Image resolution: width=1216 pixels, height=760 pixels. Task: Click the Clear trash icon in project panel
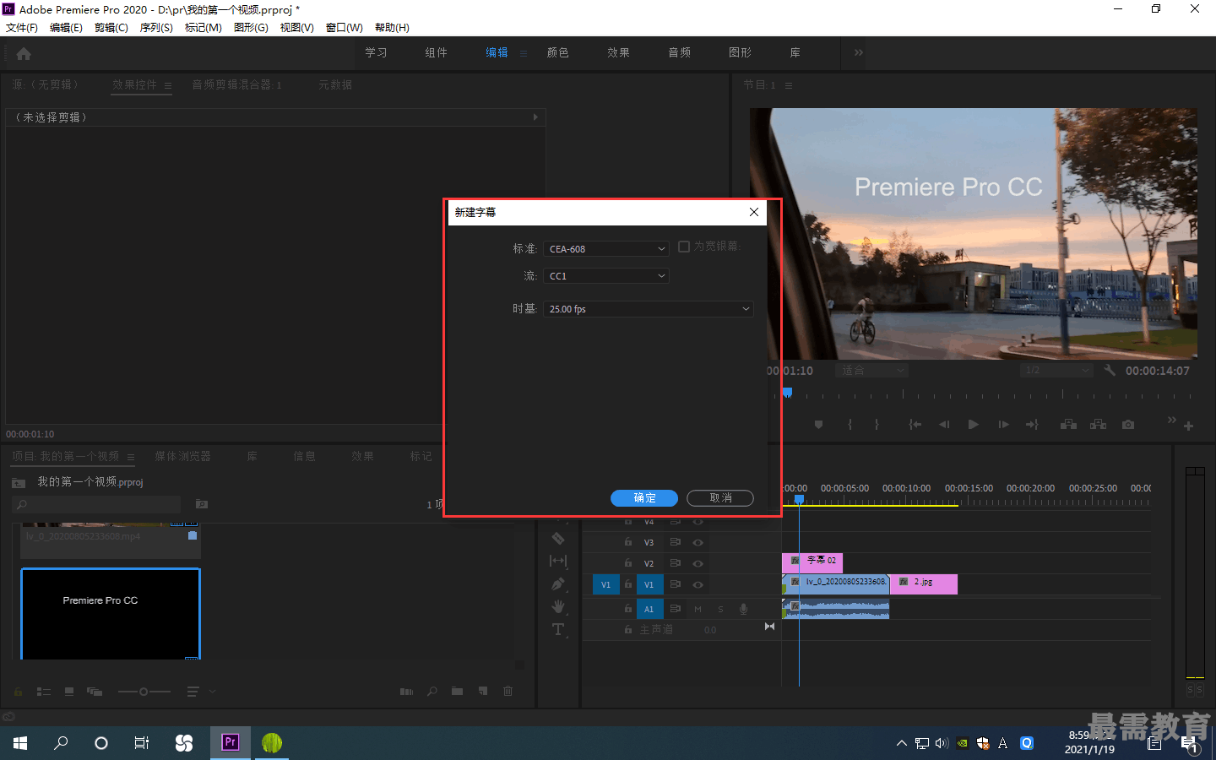[508, 692]
